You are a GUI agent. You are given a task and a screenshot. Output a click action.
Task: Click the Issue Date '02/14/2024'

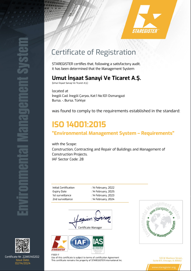pos(23,264)
